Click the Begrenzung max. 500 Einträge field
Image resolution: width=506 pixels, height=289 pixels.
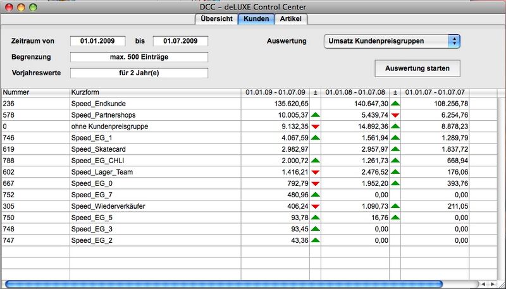click(139, 58)
